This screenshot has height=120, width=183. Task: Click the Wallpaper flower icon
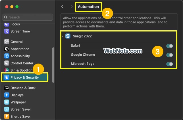(7, 102)
